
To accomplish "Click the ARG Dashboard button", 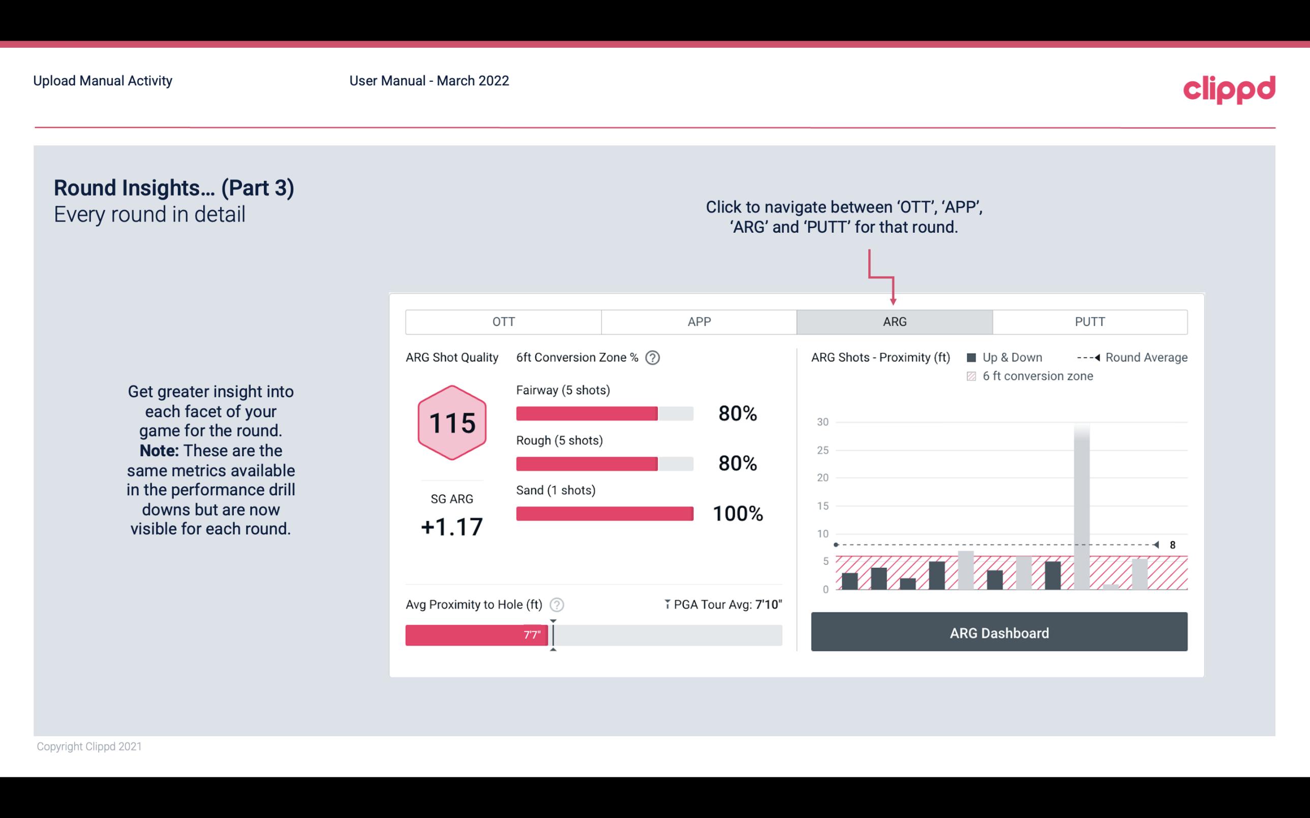I will (x=998, y=633).
